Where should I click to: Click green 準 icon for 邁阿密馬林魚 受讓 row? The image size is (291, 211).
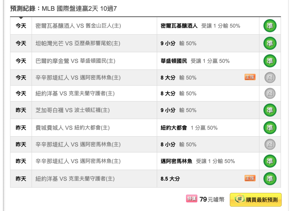click(x=270, y=161)
